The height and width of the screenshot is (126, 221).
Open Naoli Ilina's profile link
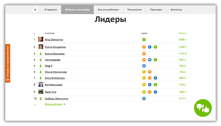51,92
